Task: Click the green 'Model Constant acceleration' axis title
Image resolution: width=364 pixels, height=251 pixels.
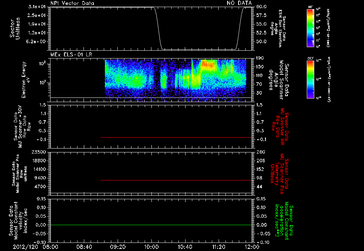Action: click(x=284, y=221)
